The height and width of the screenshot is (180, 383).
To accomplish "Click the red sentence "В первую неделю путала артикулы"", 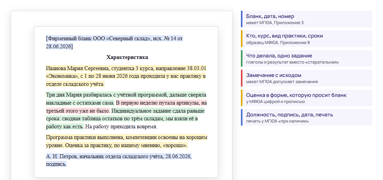I will tap(126, 107).
